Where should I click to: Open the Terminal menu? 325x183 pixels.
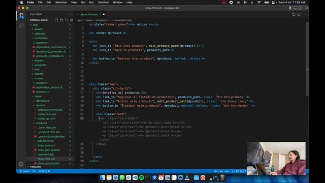103,3
